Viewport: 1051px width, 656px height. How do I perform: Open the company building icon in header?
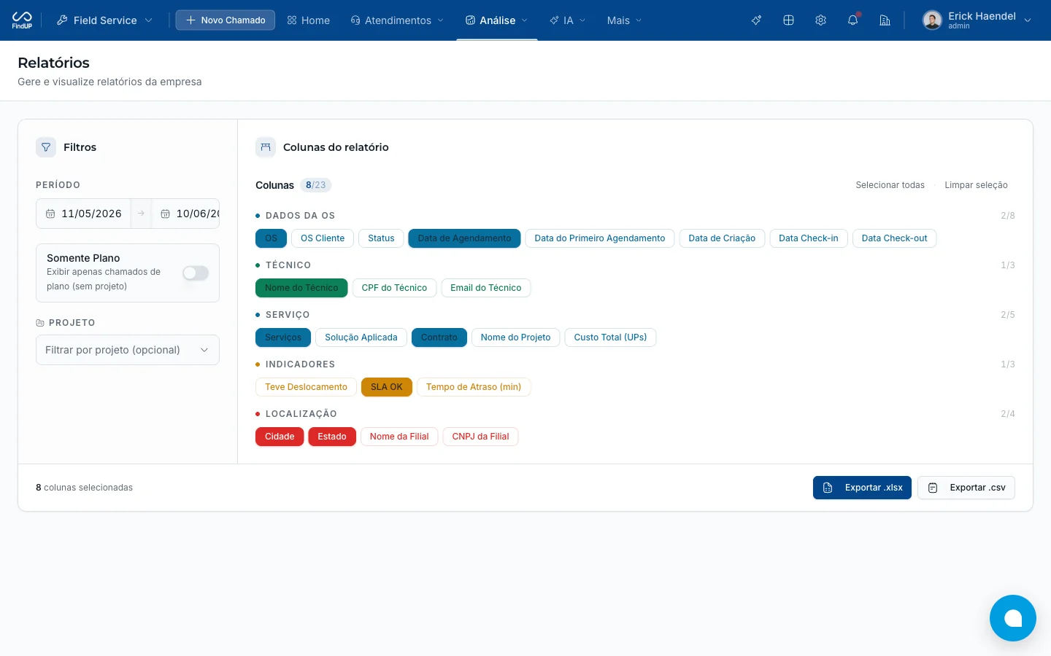click(885, 20)
